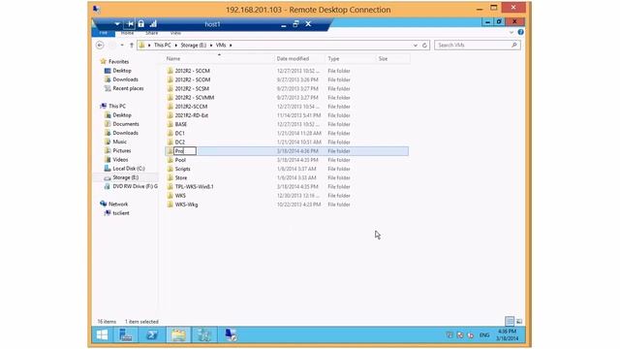Open Favorites in navigation pane
This screenshot has width=620, height=349.
[118, 62]
